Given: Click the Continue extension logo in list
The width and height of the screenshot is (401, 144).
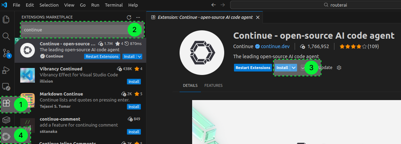Looking at the screenshot, I should [x=27, y=50].
